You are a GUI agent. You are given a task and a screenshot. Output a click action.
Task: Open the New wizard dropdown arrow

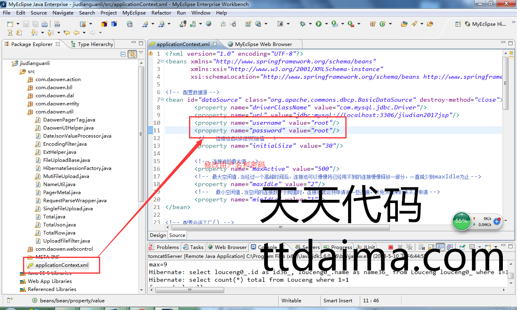(x=18, y=24)
